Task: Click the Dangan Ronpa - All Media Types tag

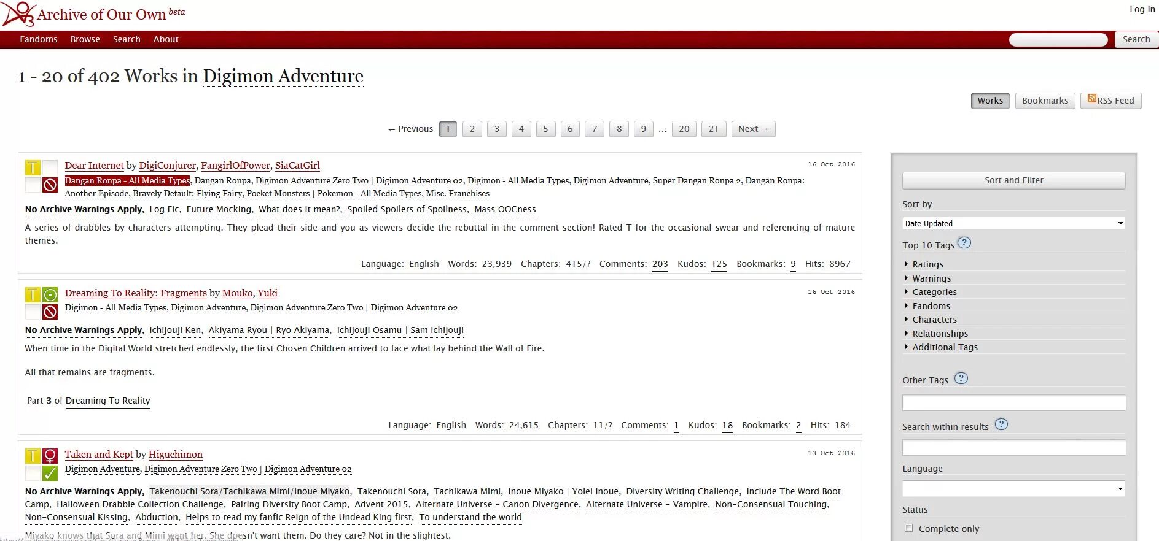Action: tap(127, 180)
